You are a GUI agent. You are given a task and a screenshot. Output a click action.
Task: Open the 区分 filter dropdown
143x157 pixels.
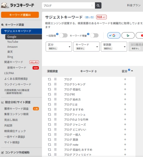tap(59, 46)
